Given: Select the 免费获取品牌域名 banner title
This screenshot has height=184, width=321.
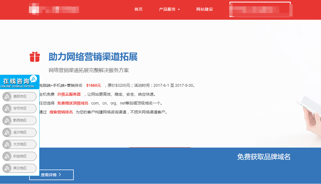Looking at the screenshot, I should click(263, 157).
